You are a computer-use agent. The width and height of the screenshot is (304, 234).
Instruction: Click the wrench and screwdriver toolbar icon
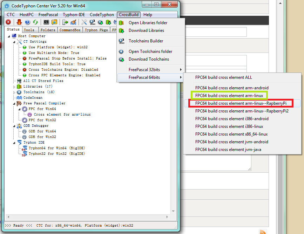pyautogui.click(x=84, y=22)
